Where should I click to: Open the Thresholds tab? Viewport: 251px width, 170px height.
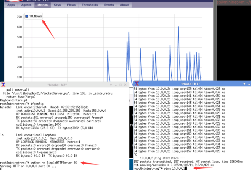click(x=90, y=5)
